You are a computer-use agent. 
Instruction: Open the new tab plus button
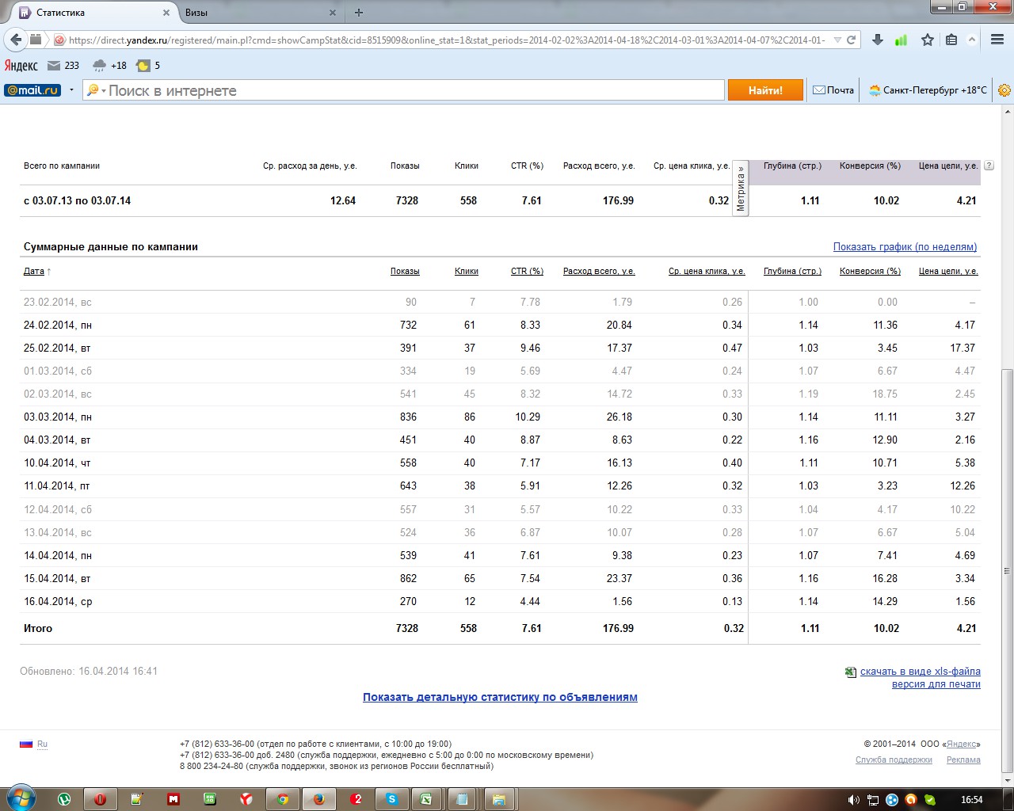359,13
